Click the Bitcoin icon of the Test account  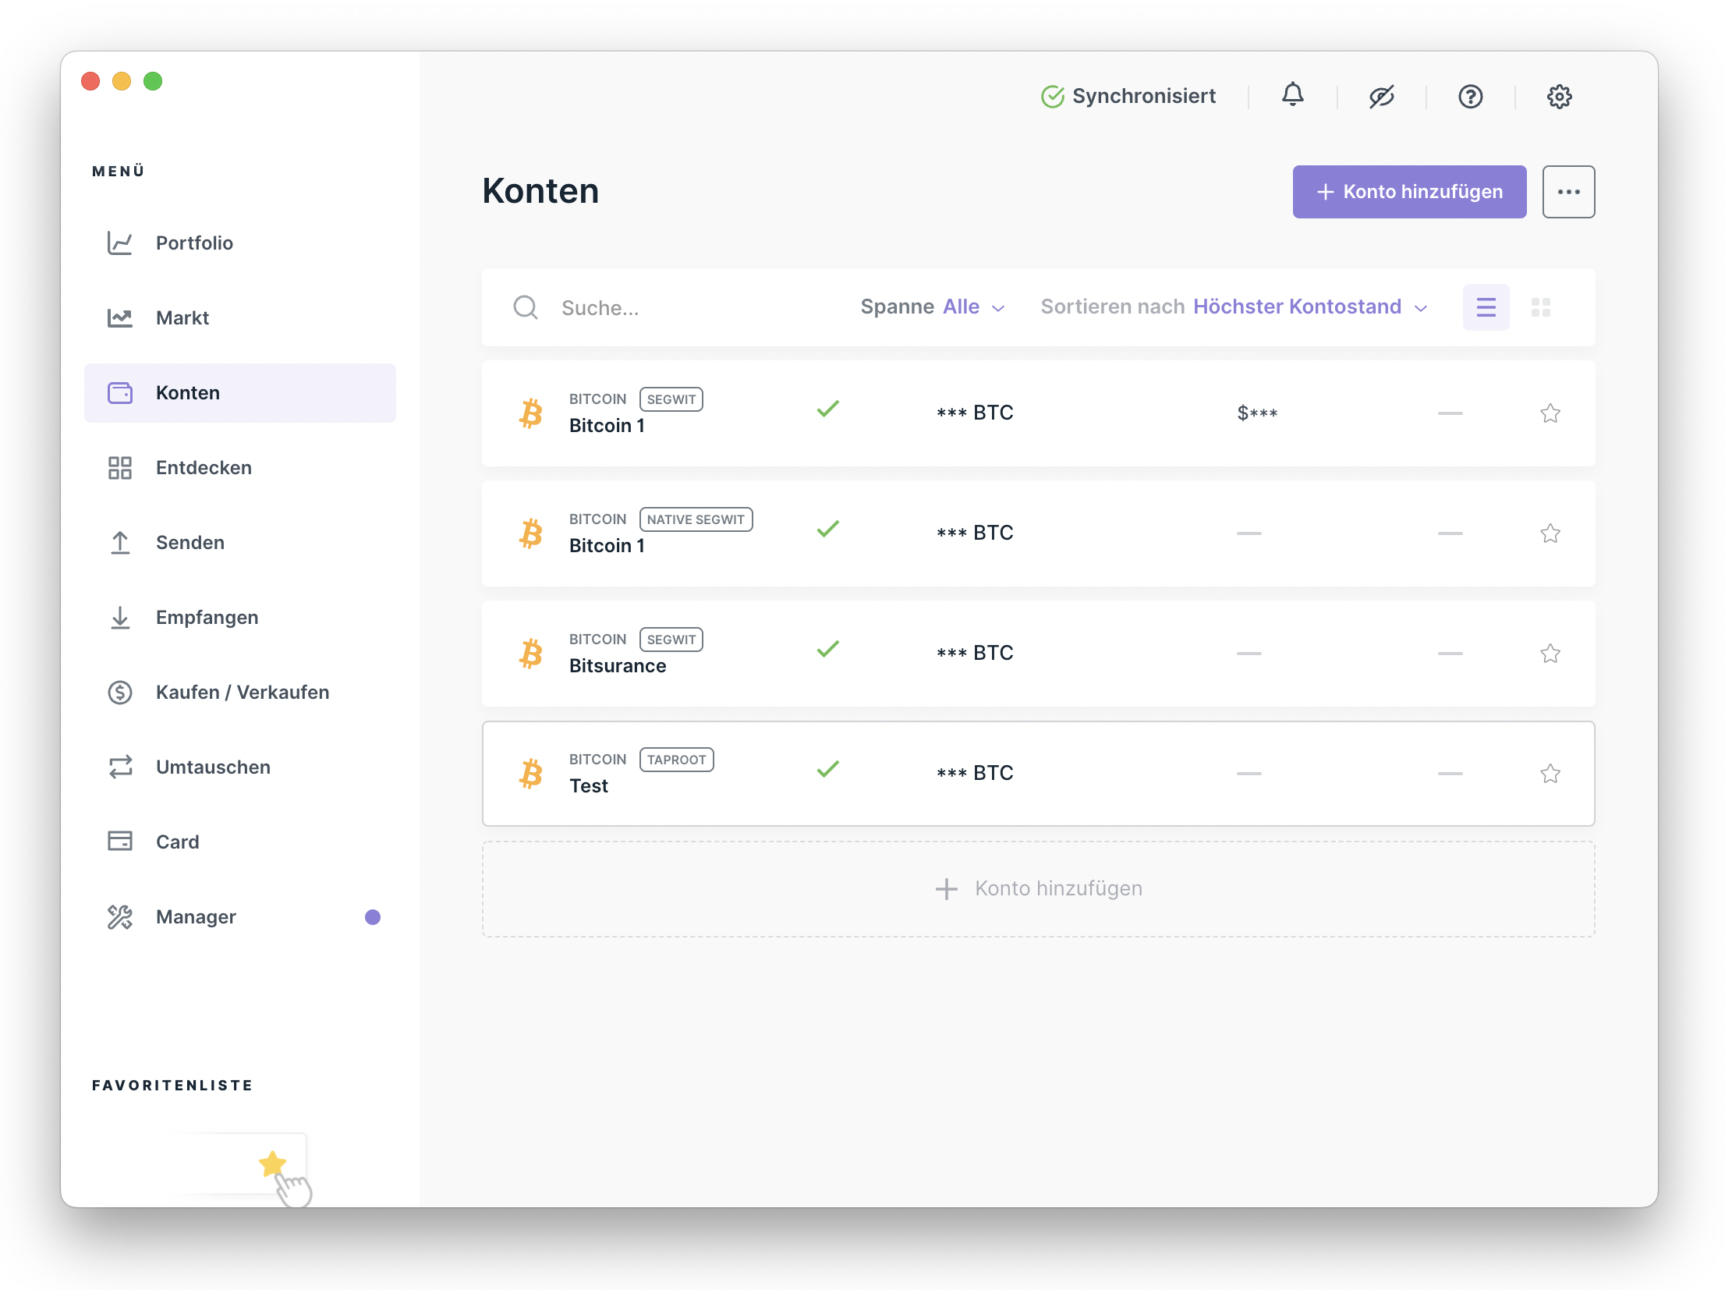tap(531, 773)
